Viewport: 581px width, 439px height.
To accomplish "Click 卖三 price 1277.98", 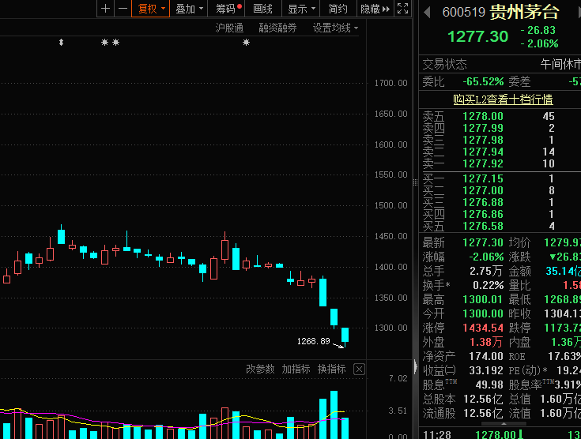I will point(483,140).
